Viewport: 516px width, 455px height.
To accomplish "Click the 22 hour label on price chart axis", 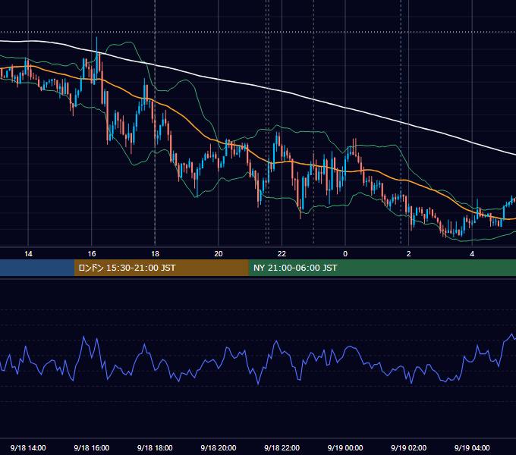I will (x=282, y=254).
